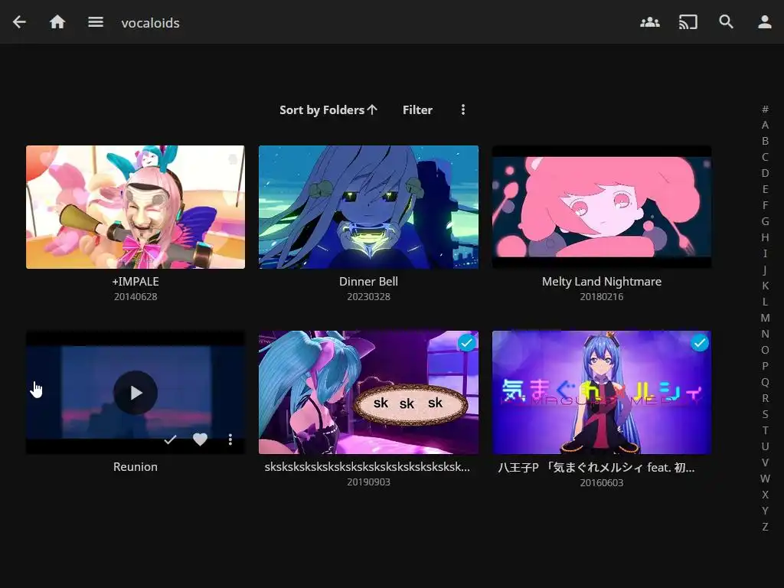Open the sksksk video thumbnail

coord(368,393)
